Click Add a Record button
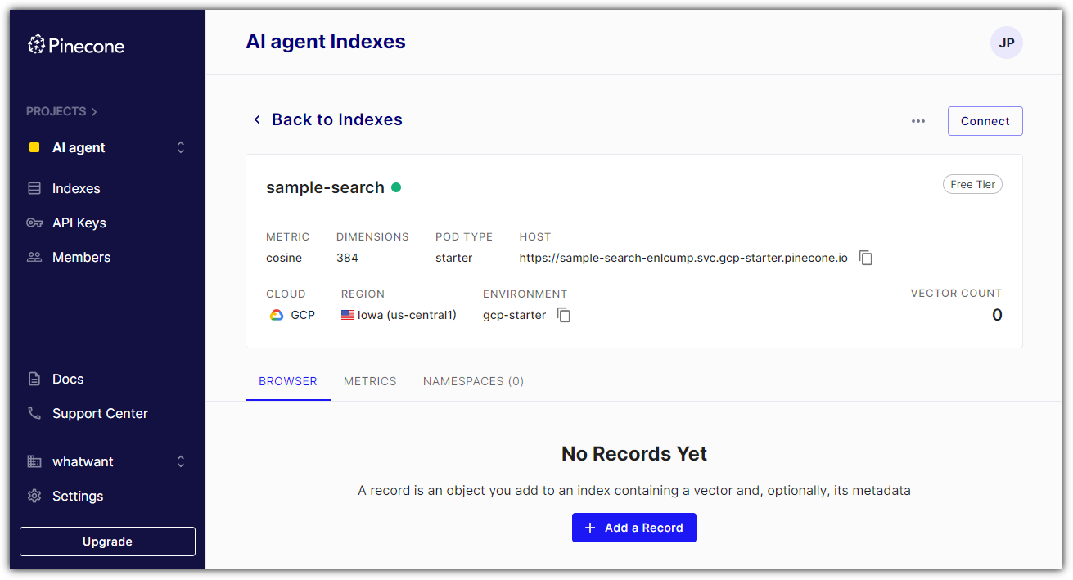The height and width of the screenshot is (580, 1073). click(634, 528)
